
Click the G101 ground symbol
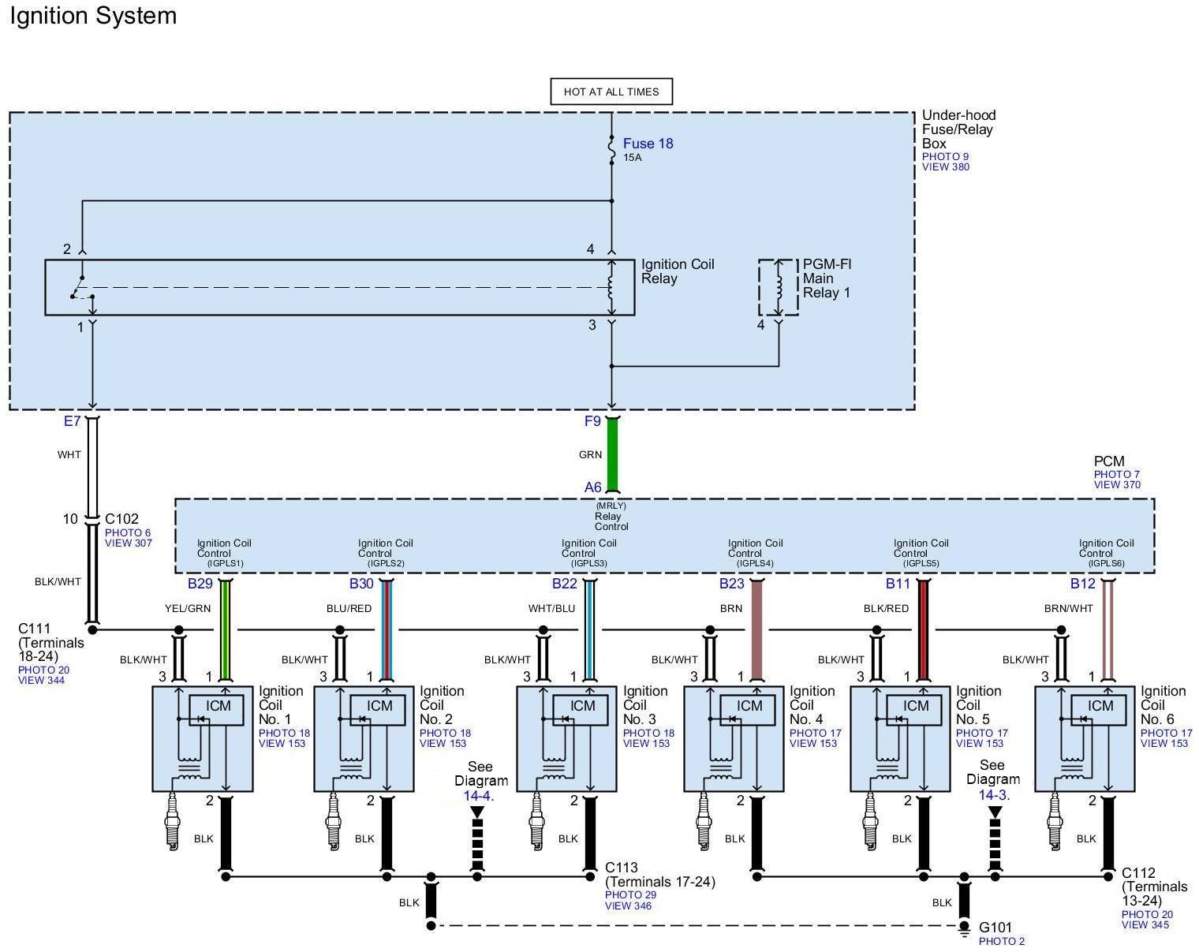point(964,931)
